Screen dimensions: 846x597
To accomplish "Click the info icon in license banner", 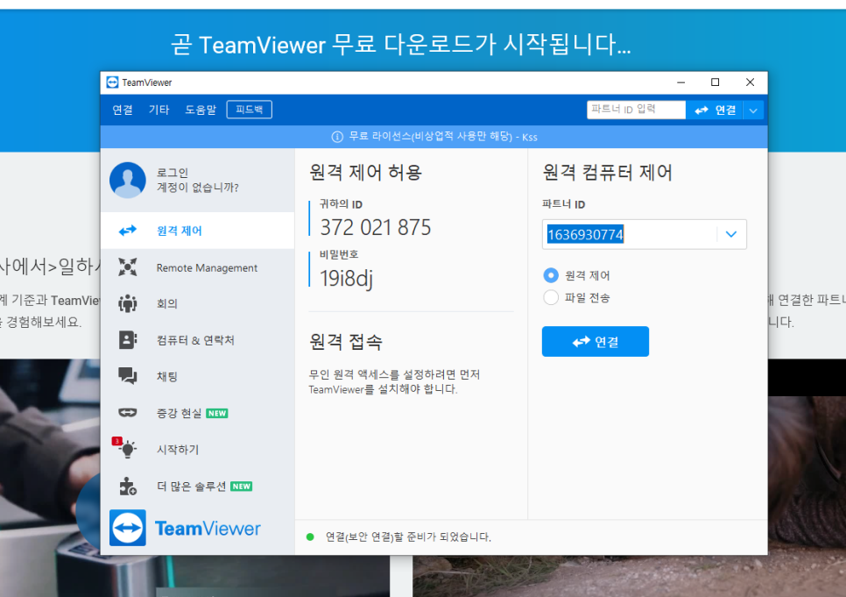I will (337, 137).
